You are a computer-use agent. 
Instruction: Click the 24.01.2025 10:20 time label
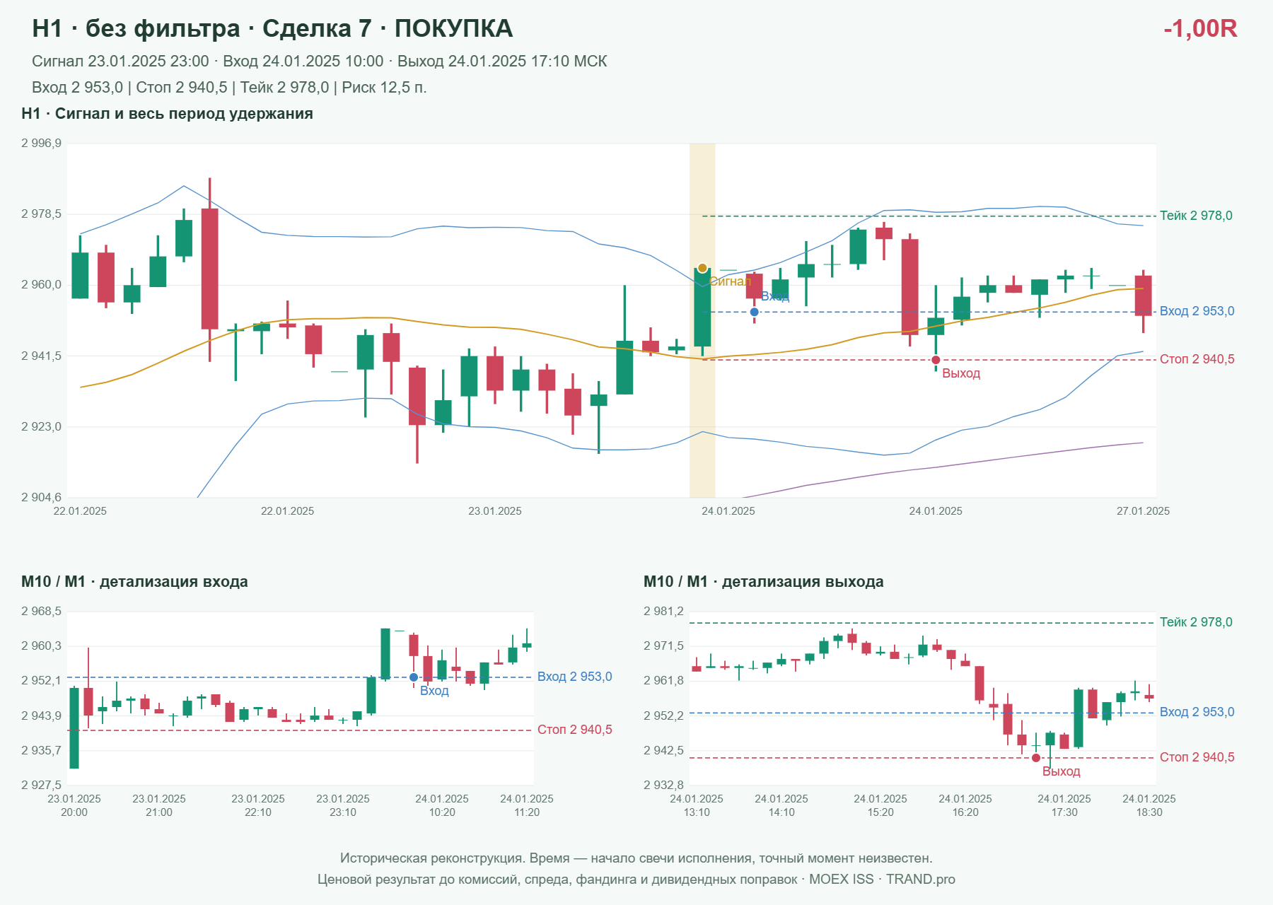[442, 805]
